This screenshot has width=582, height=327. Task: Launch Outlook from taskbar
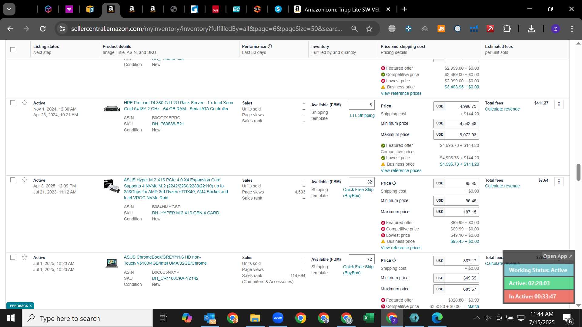click(x=210, y=318)
